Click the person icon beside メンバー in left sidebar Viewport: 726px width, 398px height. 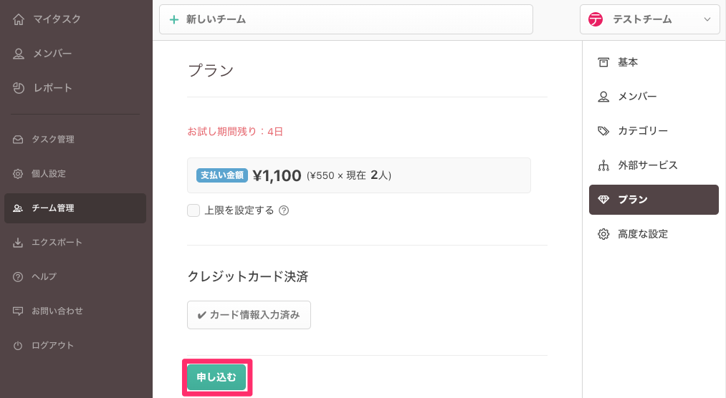(x=19, y=54)
